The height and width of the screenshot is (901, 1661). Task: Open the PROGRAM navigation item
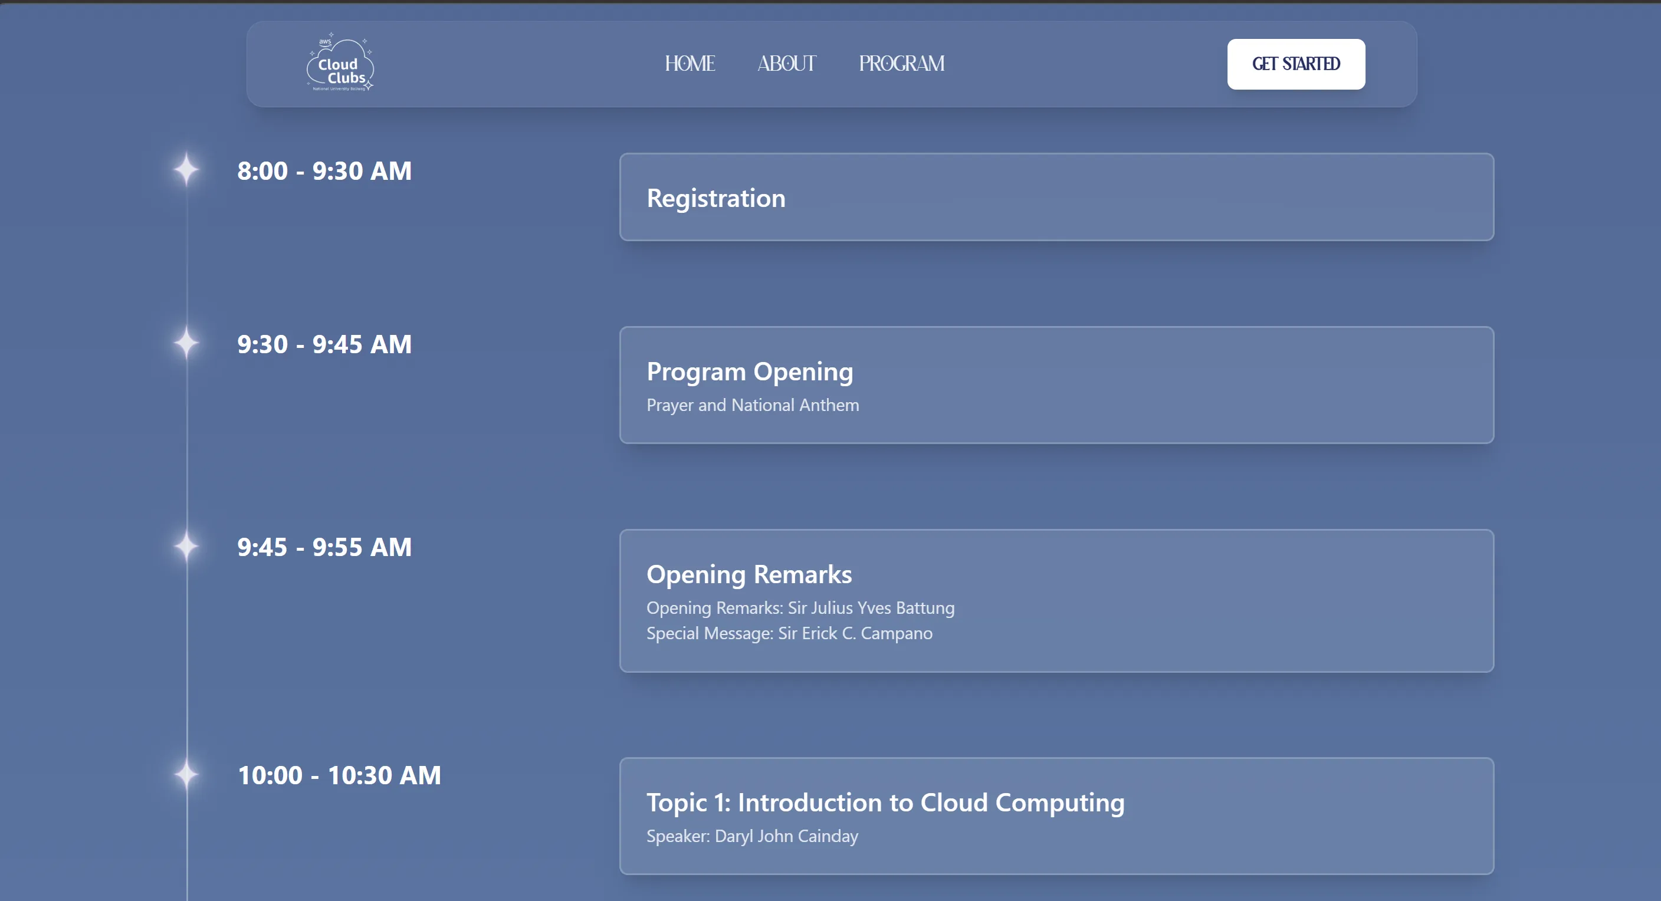point(901,64)
